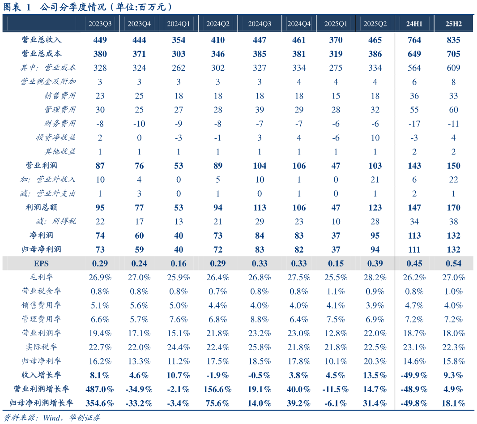Click the 投资净收益 row label
Image resolution: width=477 pixels, height=424 pixels.
(x=55, y=137)
